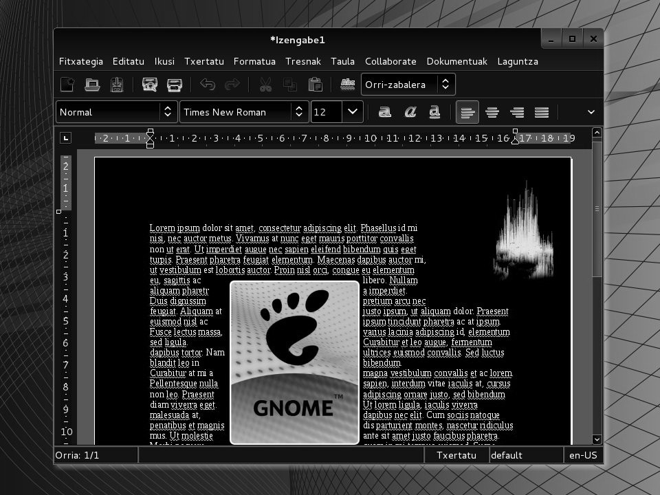Click the Lorem ipsum paragraph first line
The image size is (660, 495).
283,228
